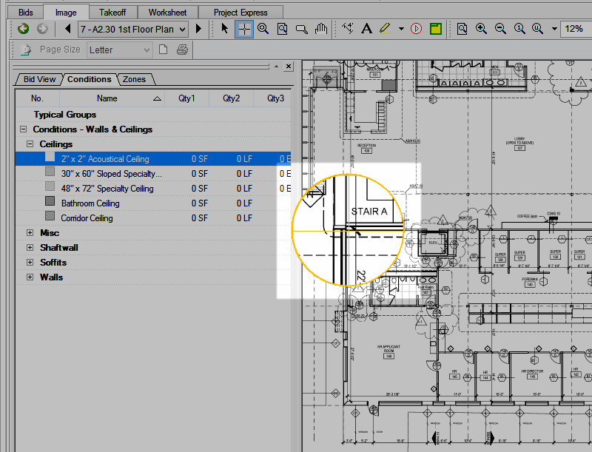Click the zoom in plus magnifier

click(481, 29)
